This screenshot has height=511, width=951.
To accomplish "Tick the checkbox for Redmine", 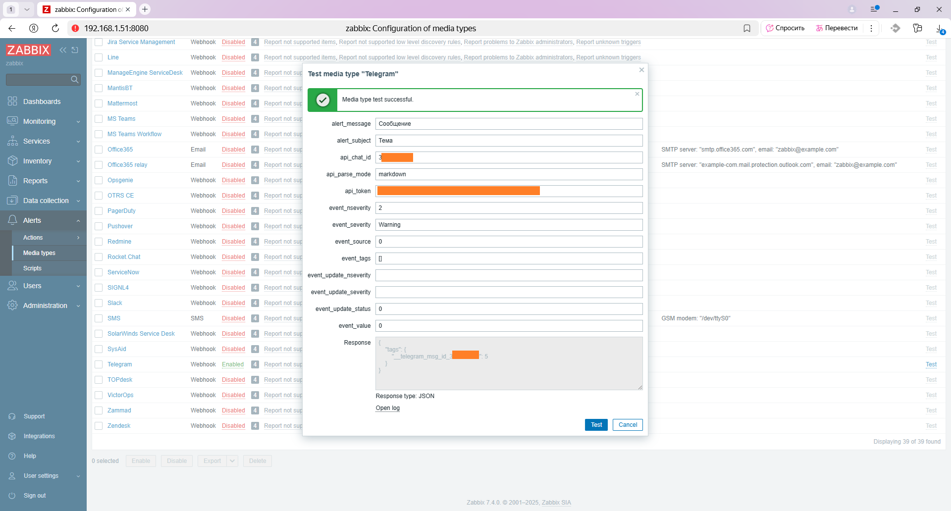I will [99, 242].
